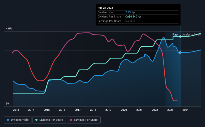The height and width of the screenshot is (127, 205).
Task: Click the Dividend Per Share tooltip row label
Action: point(109,17)
